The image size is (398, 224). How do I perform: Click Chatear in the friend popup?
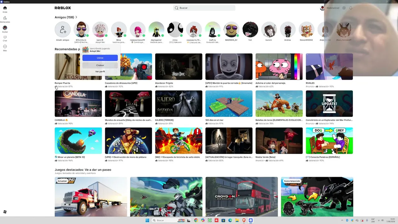pos(100,65)
